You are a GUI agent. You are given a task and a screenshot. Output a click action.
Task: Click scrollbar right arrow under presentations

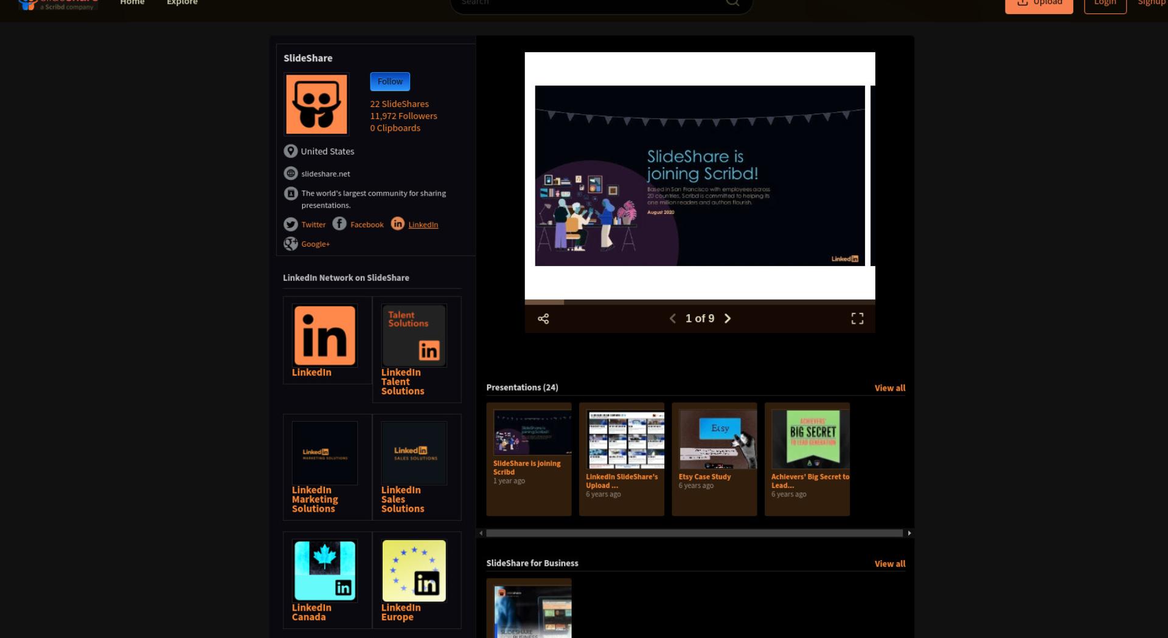click(909, 533)
